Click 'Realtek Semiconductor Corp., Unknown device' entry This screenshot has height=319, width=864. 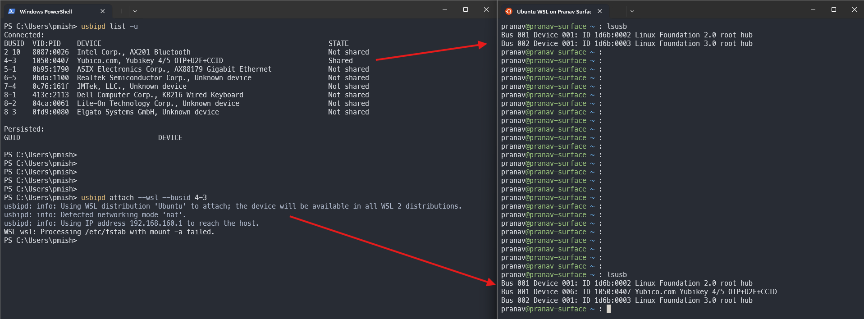[164, 78]
